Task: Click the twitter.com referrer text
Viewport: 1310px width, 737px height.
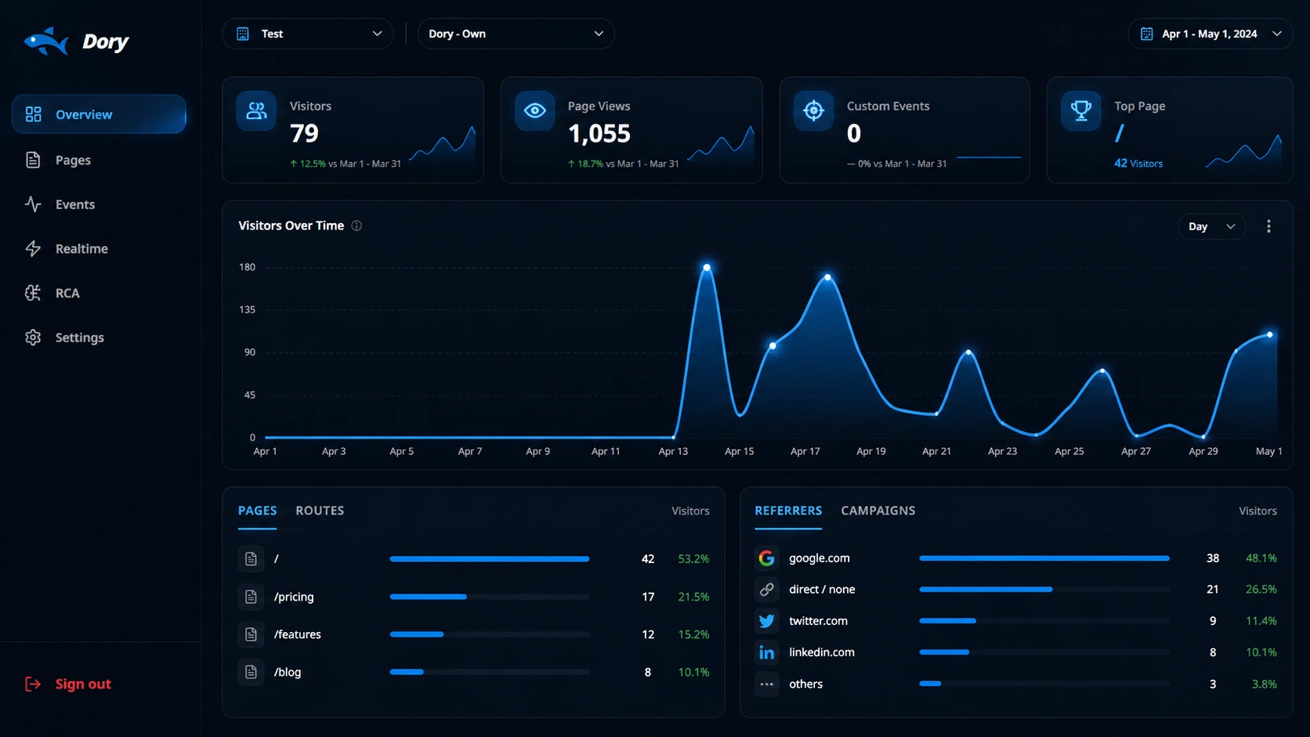Action: [x=818, y=620]
